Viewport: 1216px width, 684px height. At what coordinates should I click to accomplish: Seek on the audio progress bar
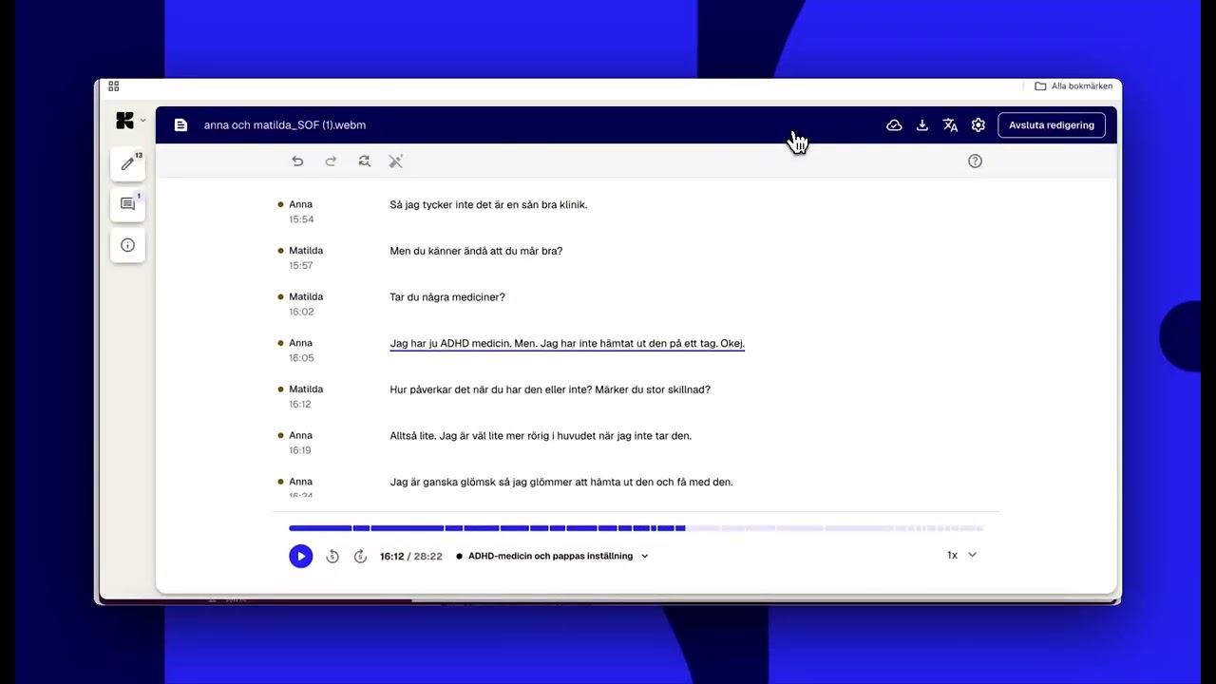click(636, 528)
